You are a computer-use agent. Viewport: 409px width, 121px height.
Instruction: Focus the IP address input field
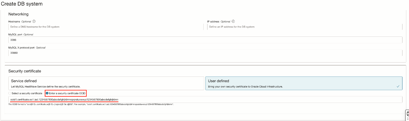pos(305,27)
